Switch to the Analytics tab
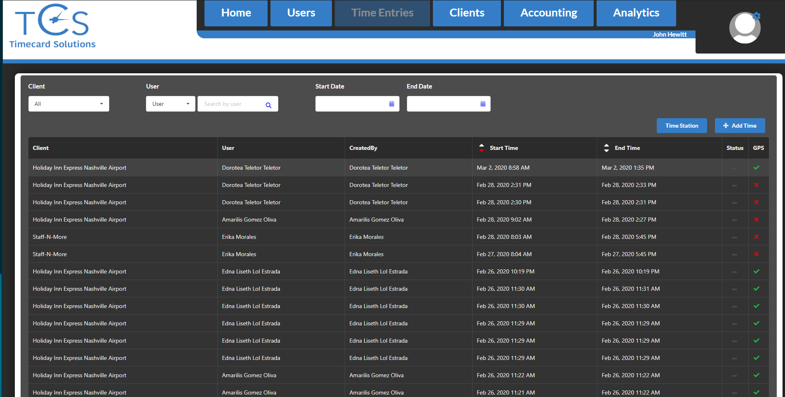Image resolution: width=785 pixels, height=397 pixels. pyautogui.click(x=636, y=13)
